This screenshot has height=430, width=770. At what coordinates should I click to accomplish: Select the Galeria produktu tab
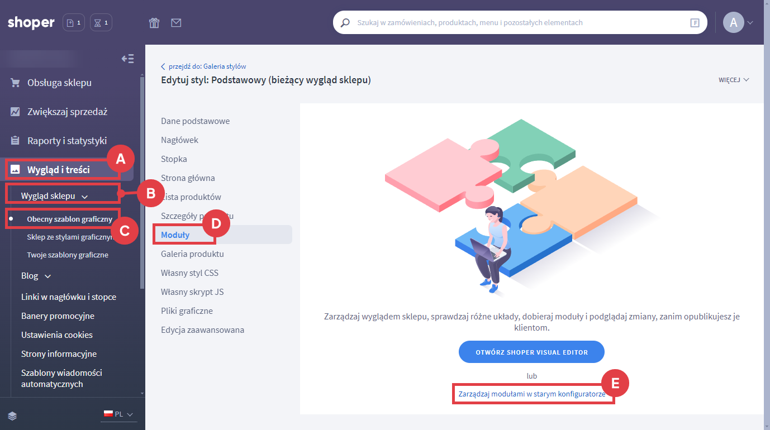coord(192,254)
